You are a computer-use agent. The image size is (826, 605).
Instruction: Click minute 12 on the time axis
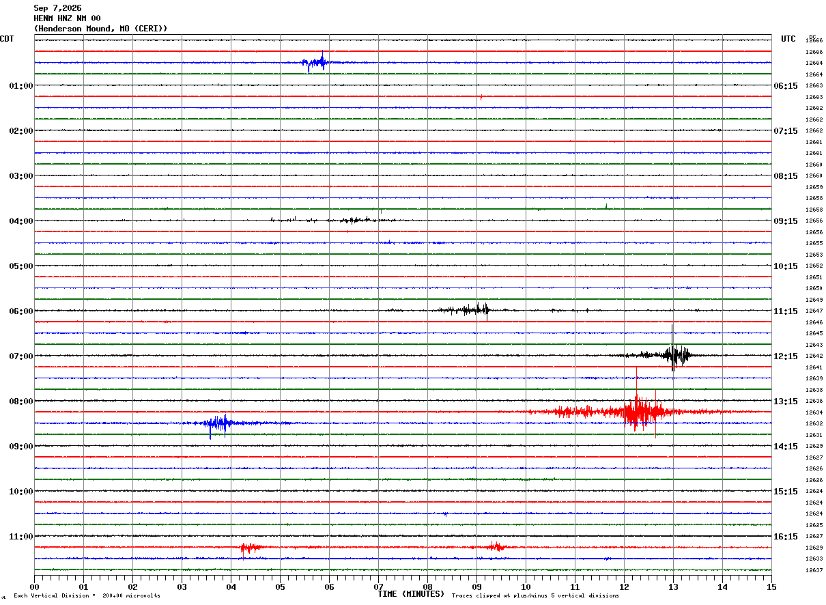coord(624,587)
